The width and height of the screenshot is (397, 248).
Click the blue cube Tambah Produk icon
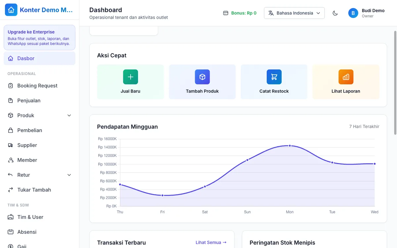coord(202,77)
